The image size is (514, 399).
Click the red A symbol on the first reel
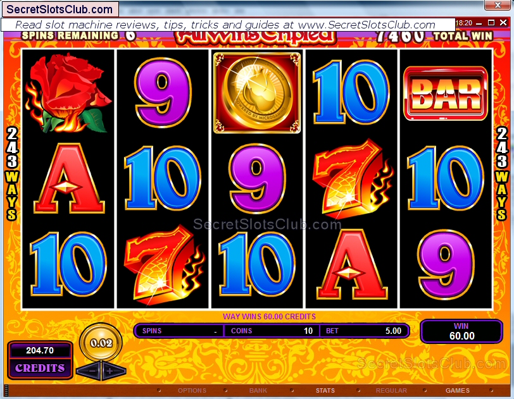click(69, 178)
